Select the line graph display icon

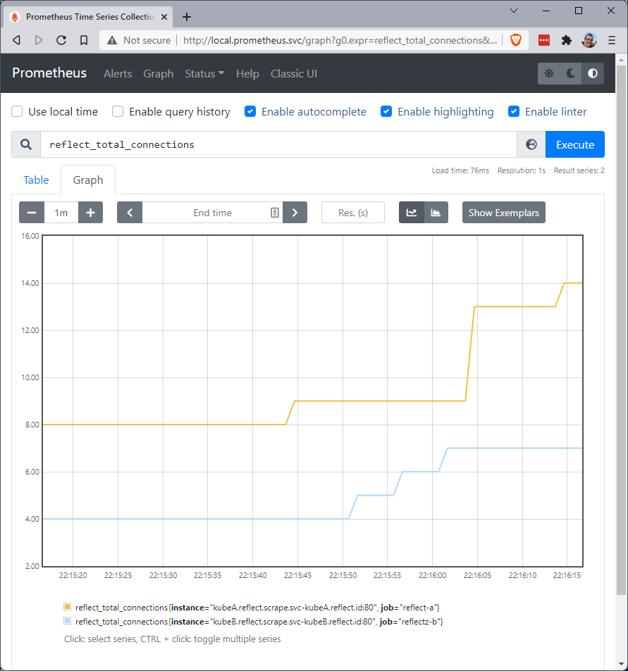tap(412, 212)
